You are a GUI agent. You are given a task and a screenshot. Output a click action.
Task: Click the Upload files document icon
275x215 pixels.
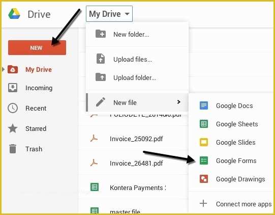pos(101,59)
